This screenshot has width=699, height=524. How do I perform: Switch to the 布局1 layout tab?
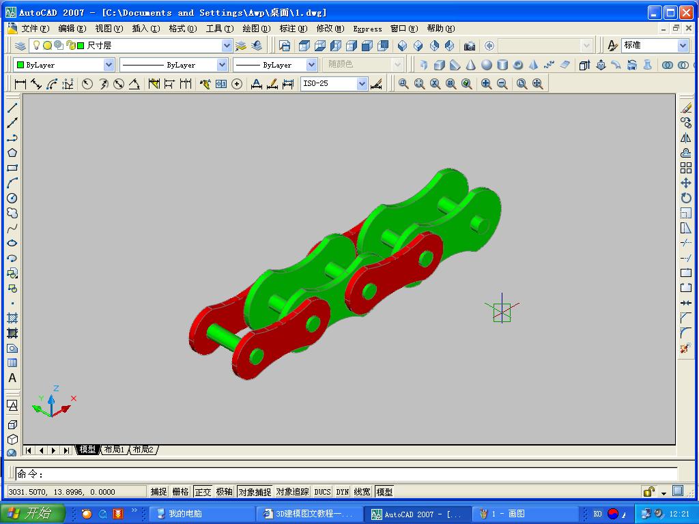coord(114,450)
